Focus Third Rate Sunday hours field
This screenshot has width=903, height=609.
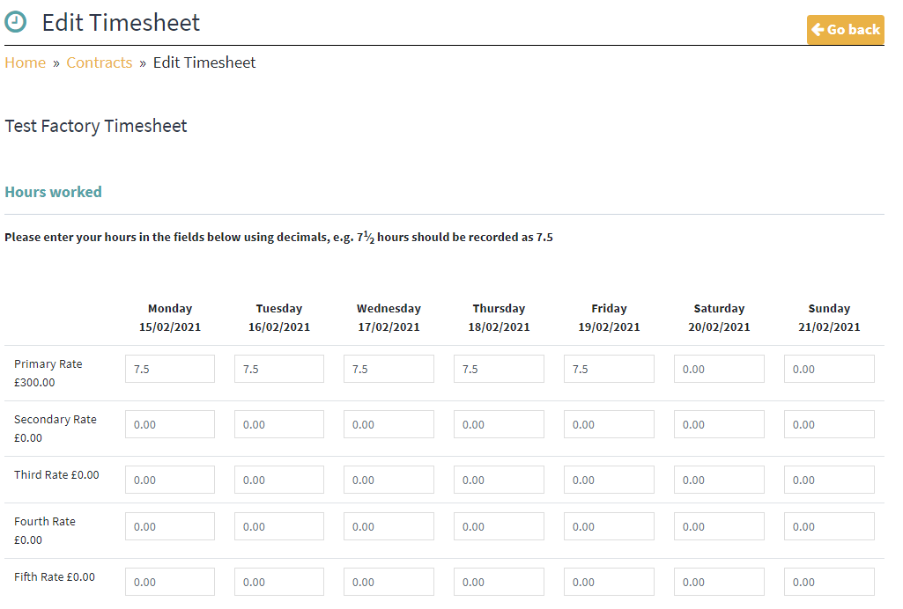click(829, 480)
